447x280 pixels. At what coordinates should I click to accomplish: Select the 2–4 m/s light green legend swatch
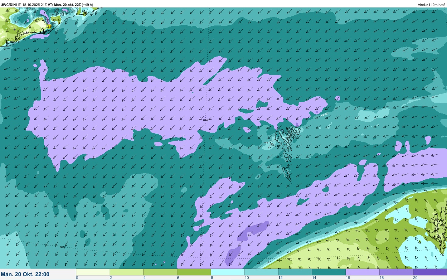point(126,272)
